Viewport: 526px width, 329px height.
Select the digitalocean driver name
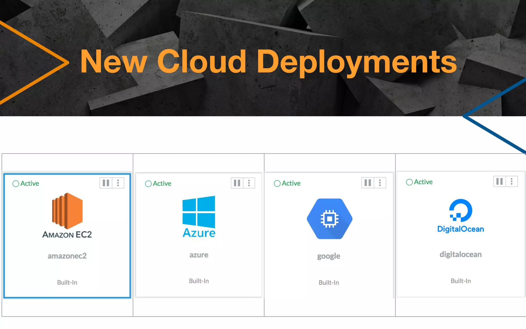click(x=461, y=254)
